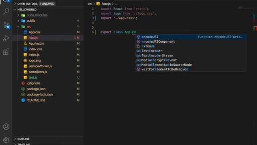The width and height of the screenshot is (257, 145).
Task: Click the node_modules folder icon
Action: pyautogui.click(x=23, y=15)
